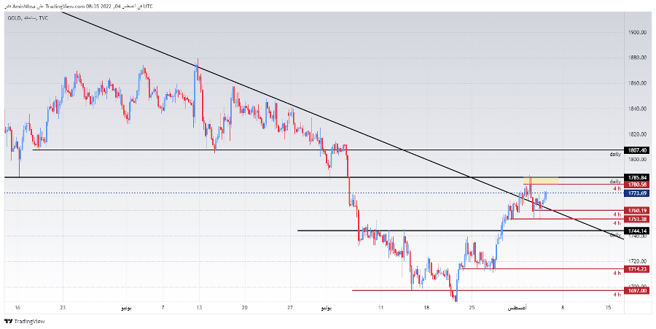Click the date label 18 on the time axis

point(426,308)
